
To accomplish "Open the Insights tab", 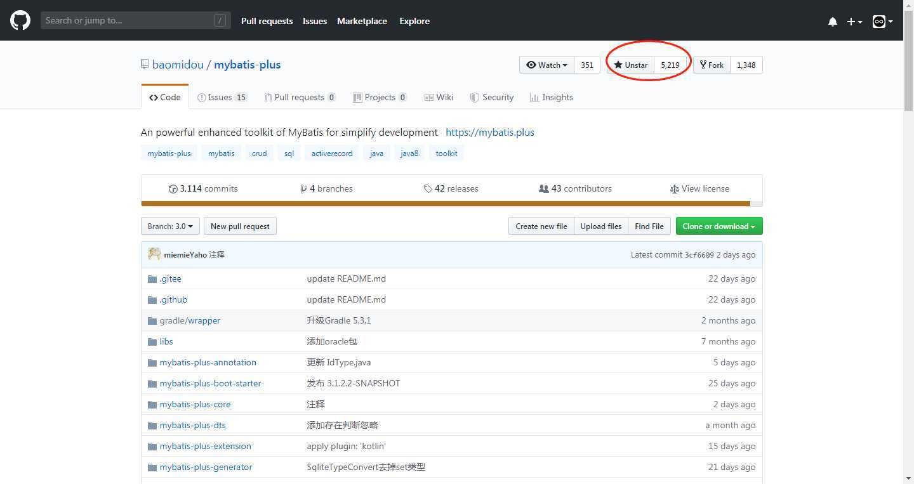I will [552, 97].
